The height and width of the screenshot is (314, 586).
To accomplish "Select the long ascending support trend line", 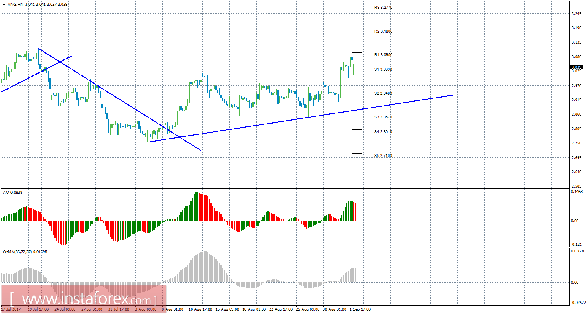I will (x=300, y=118).
